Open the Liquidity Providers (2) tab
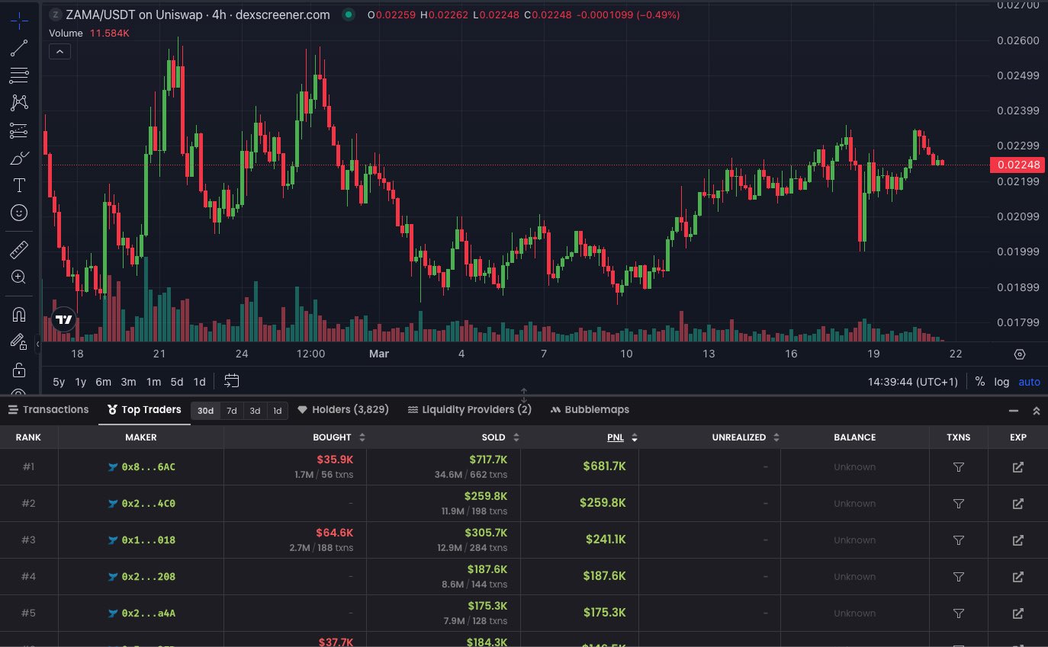This screenshot has height=647, width=1048. tap(470, 410)
